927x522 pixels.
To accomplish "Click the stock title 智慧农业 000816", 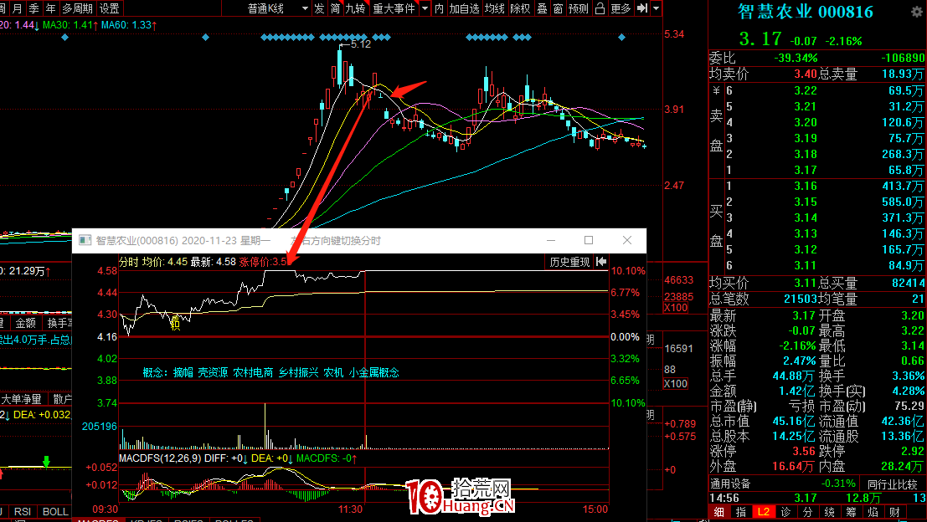I will (x=806, y=12).
